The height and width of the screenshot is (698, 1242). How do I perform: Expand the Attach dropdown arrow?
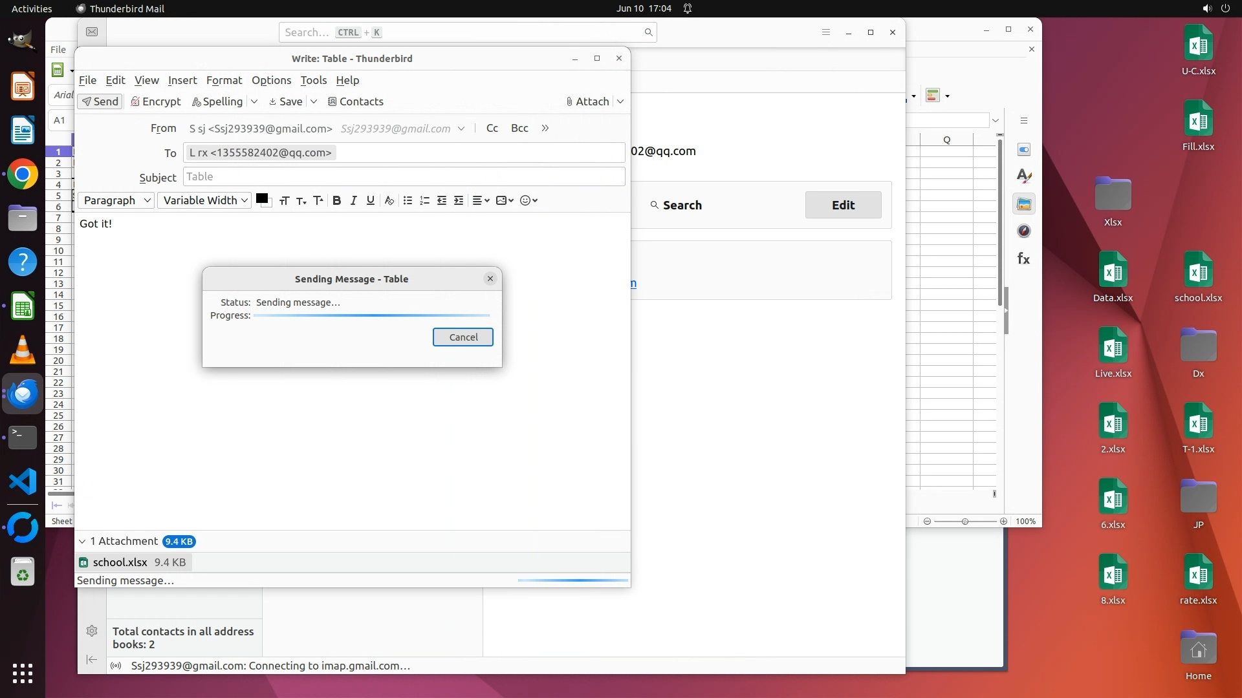pos(620,101)
